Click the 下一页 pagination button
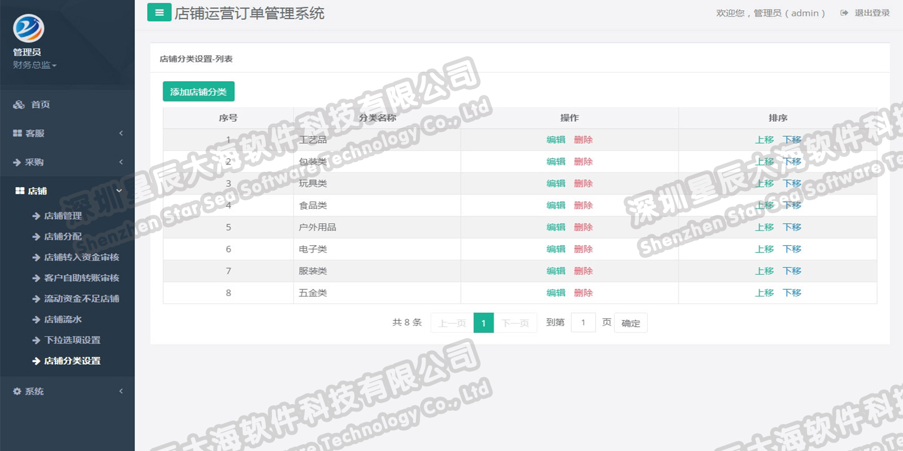The width and height of the screenshot is (903, 451). tap(515, 323)
